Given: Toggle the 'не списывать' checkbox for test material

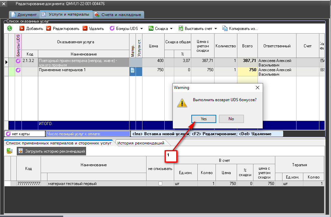Looking at the screenshot, I should click(x=160, y=184).
